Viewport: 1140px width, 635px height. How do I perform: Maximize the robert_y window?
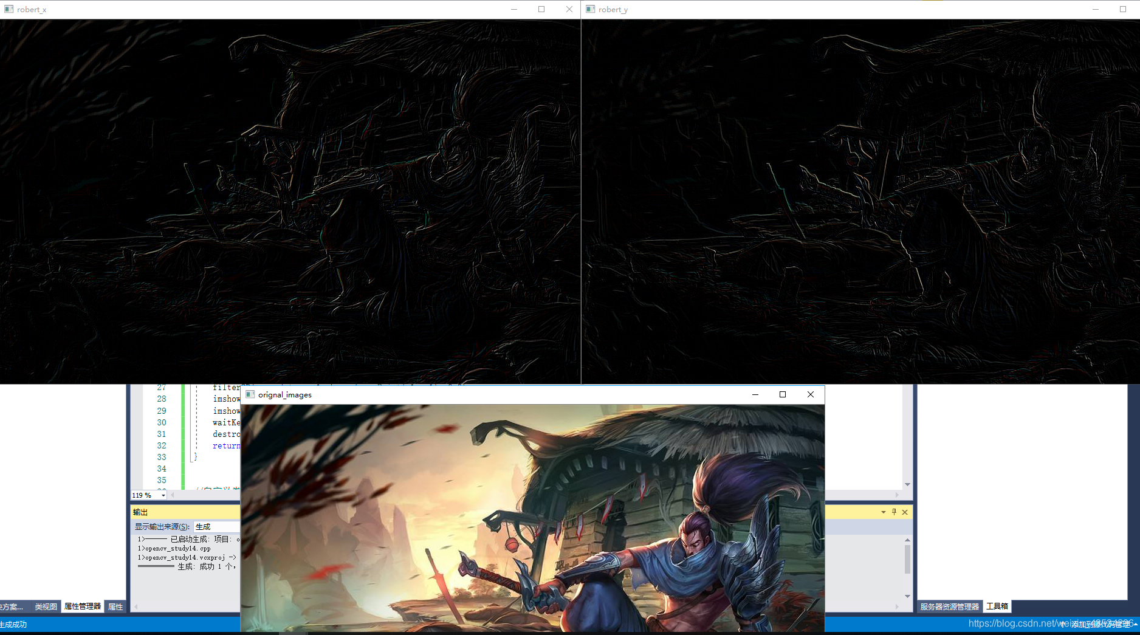pos(1123,9)
